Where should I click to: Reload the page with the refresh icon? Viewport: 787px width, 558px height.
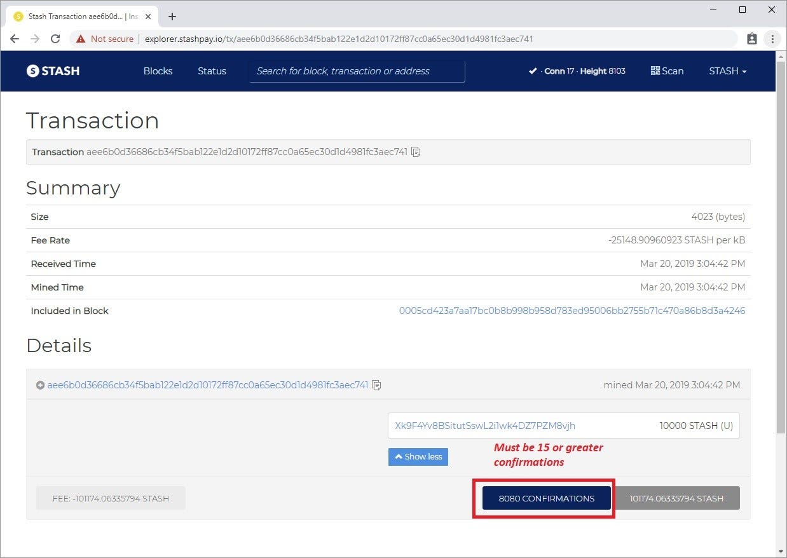tap(55, 39)
